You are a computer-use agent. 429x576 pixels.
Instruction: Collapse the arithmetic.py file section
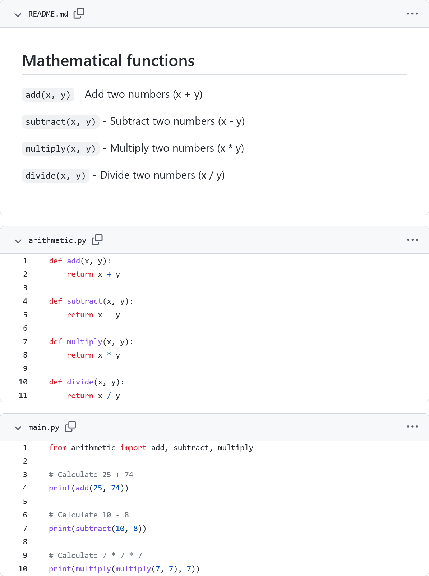(x=18, y=241)
